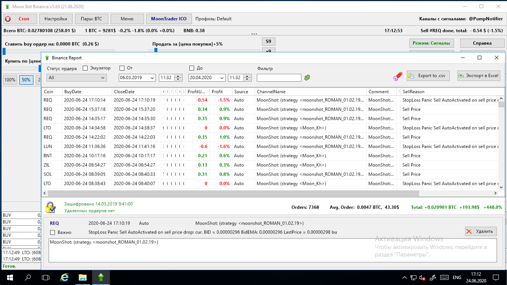
Task: Click the muted volume tray icon
Action: coord(422,277)
